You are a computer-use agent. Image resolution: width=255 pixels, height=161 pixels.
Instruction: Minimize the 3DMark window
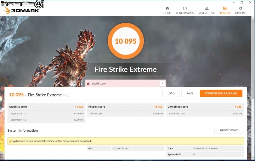[x=233, y=2]
